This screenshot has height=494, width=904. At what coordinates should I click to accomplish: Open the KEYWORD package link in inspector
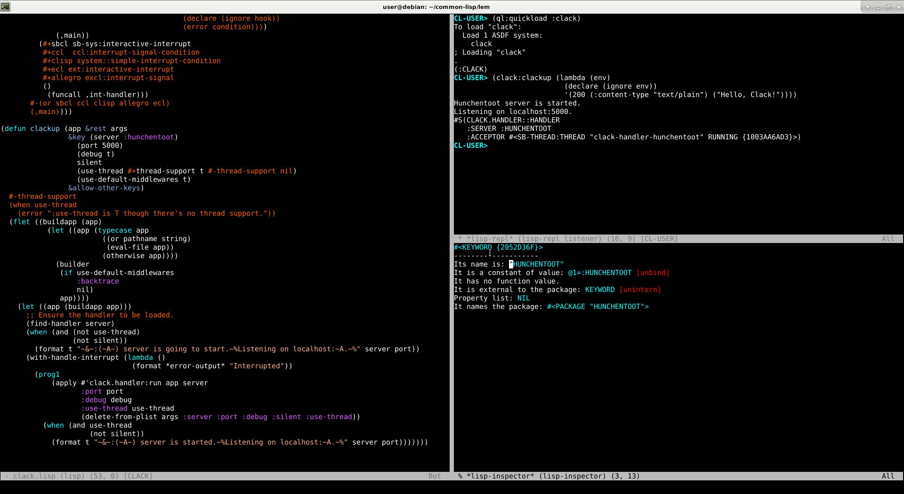click(x=599, y=290)
